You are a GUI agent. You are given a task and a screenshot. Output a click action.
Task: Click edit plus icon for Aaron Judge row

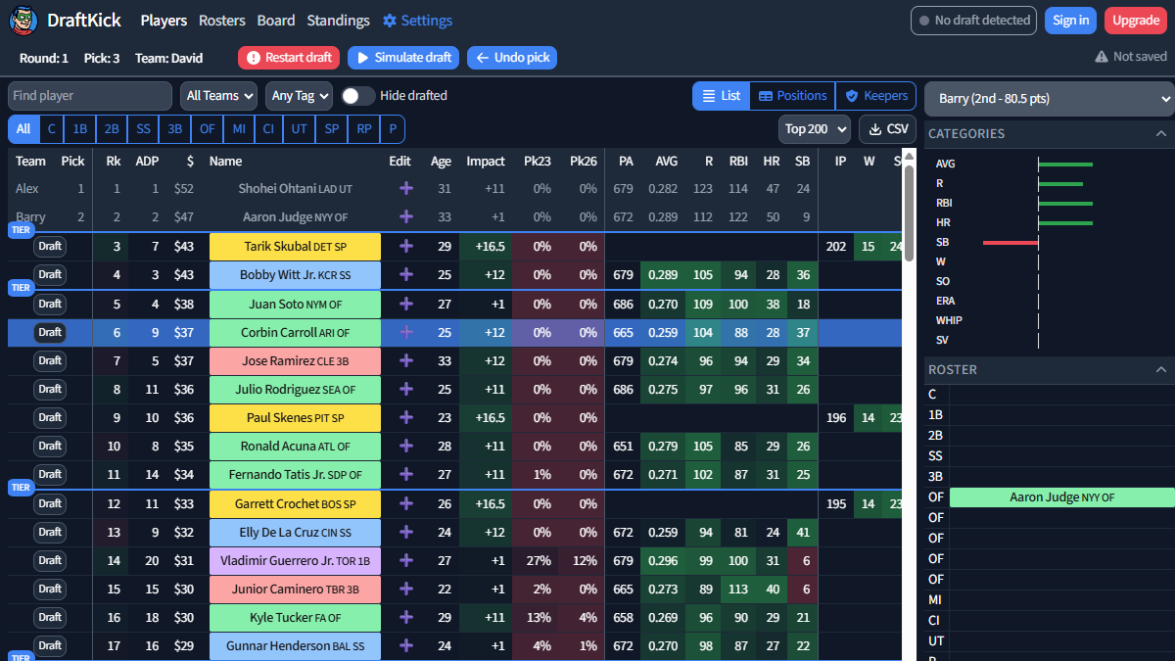click(406, 217)
